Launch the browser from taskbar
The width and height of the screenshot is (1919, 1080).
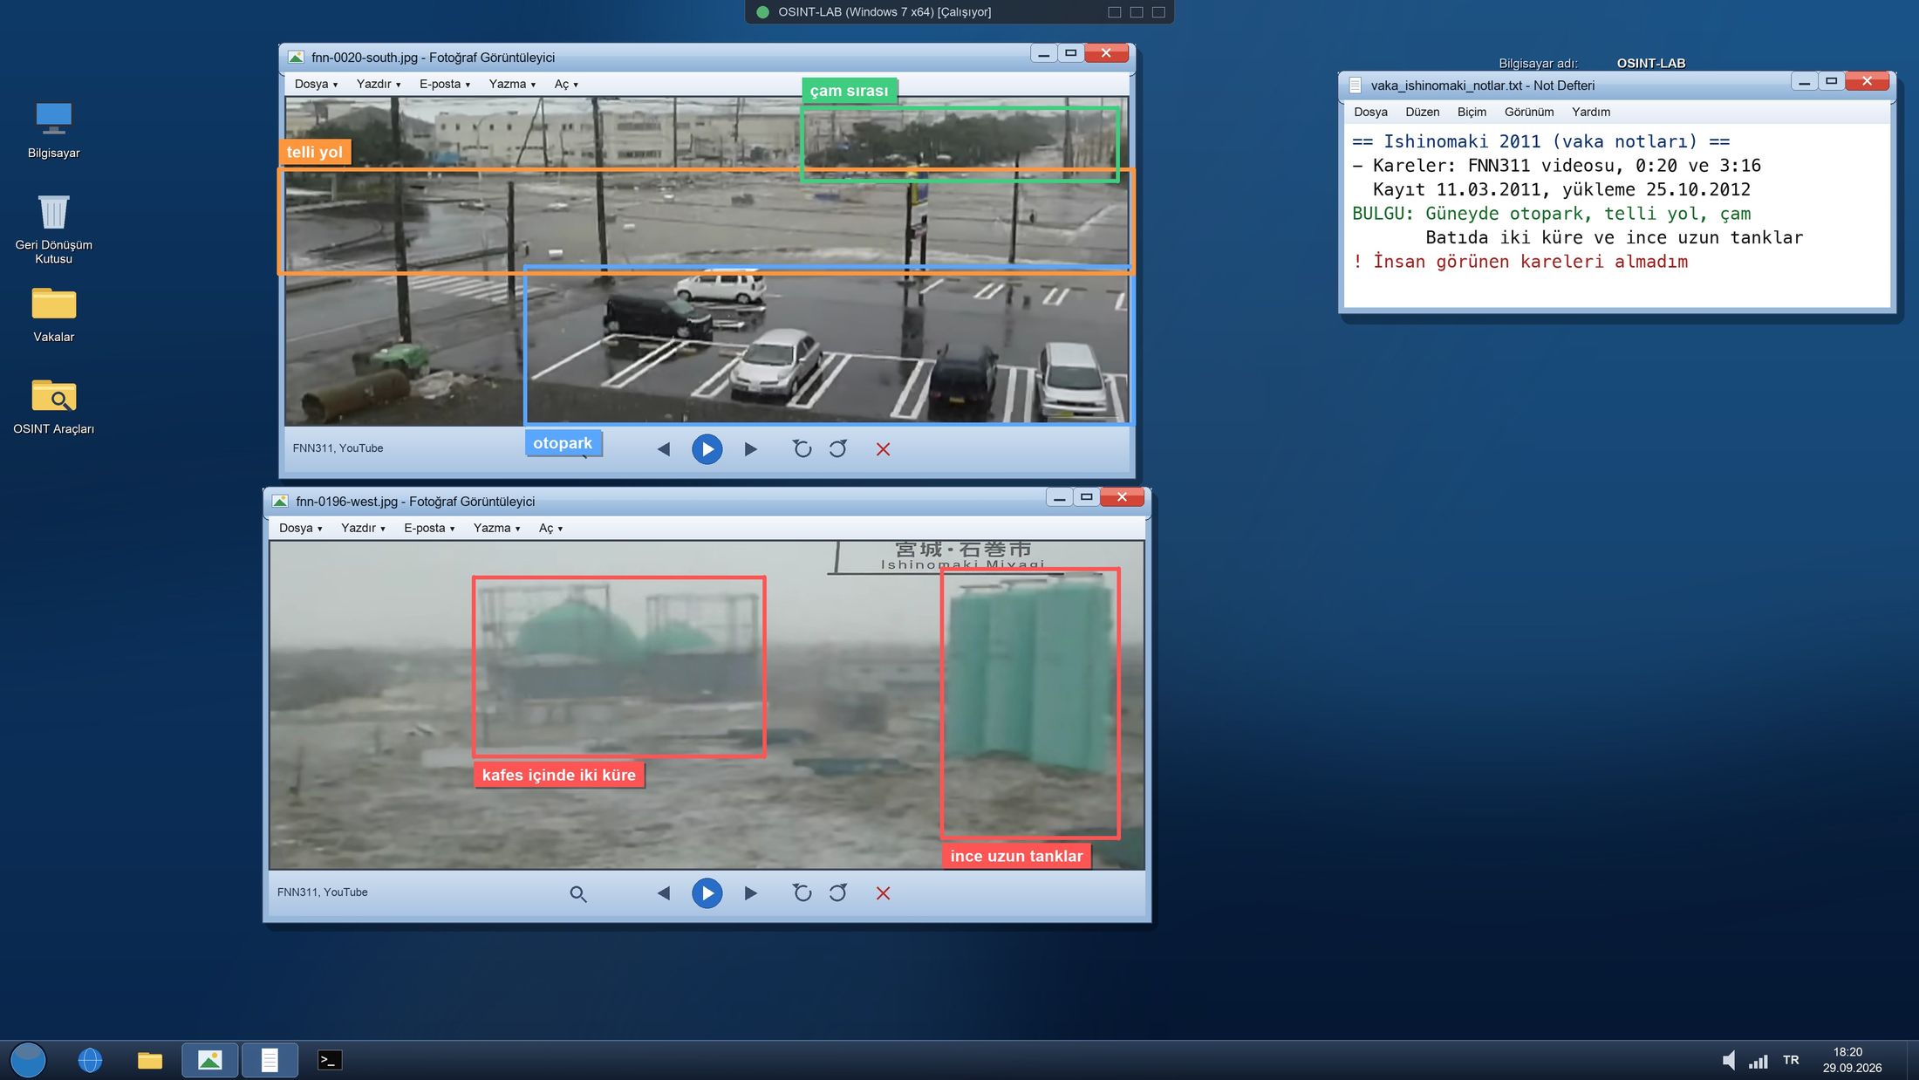pyautogui.click(x=90, y=1060)
